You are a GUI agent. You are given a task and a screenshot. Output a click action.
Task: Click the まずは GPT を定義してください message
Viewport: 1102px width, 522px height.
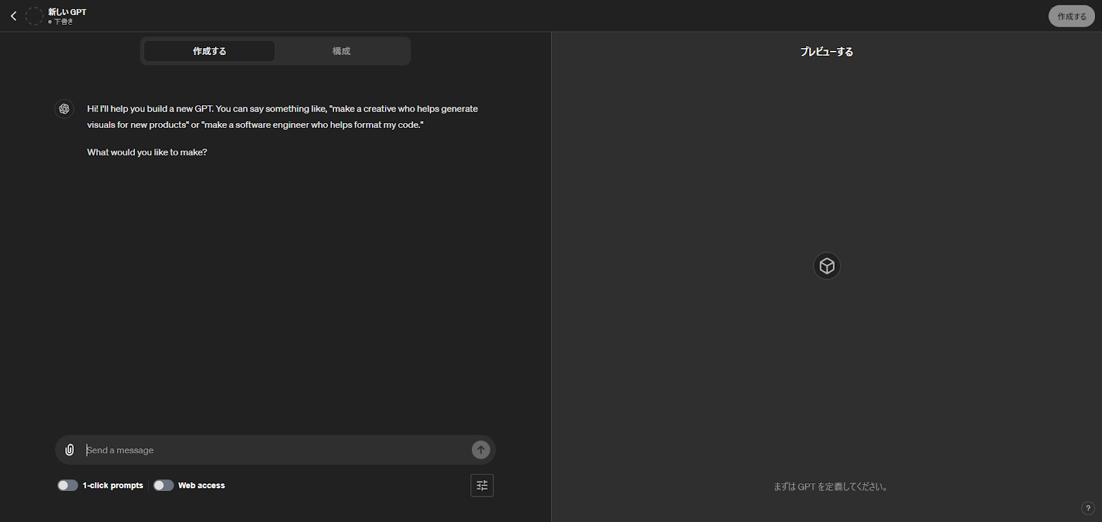click(x=830, y=487)
